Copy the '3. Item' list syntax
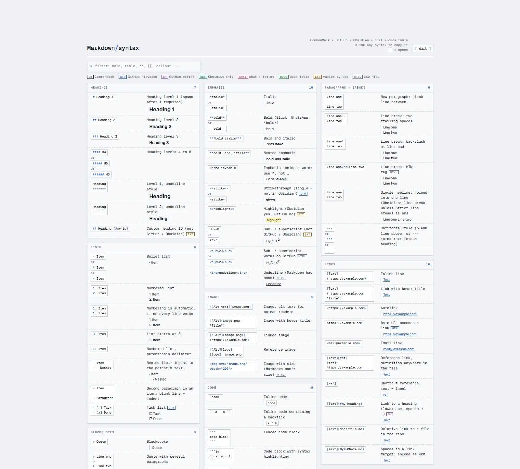Image resolution: width=520 pixels, height=469 pixels. [99, 334]
